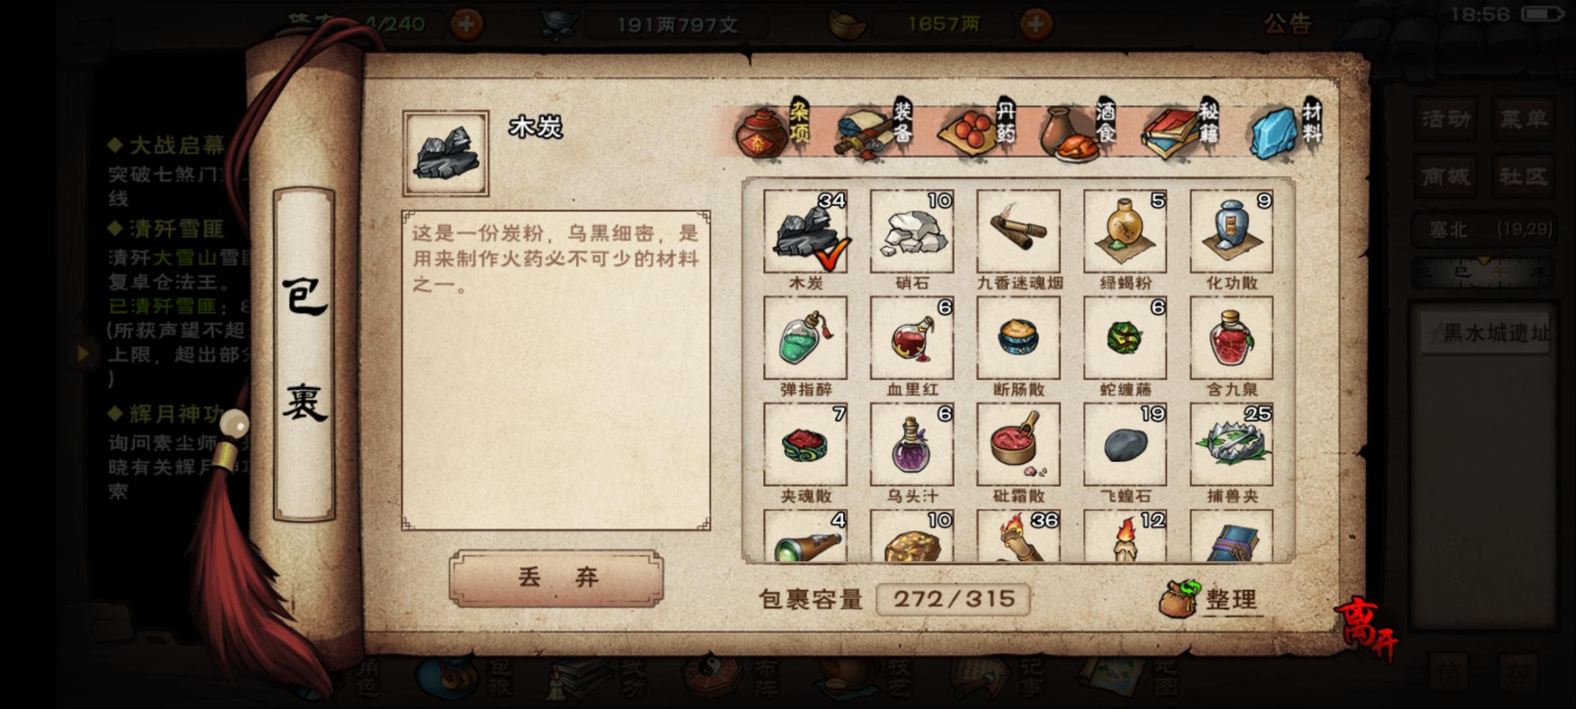Toggle the selected 木炭 item checkmark
The image size is (1576, 709).
click(x=805, y=231)
